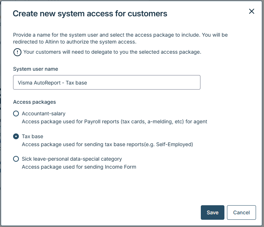Screen dimensions: 264x227
Task: Click the Tax base option label
Action: click(32, 136)
